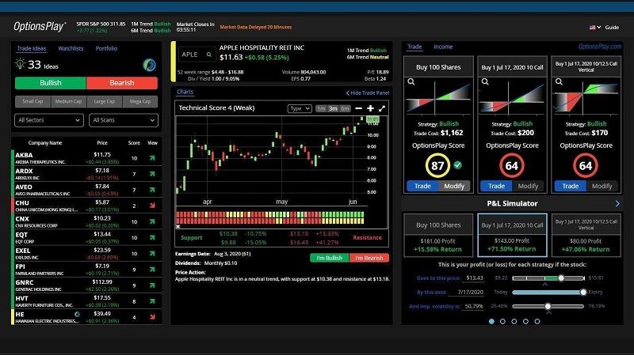Click EQT bullish view arrow
The height and width of the screenshot is (355, 634).
click(x=152, y=238)
